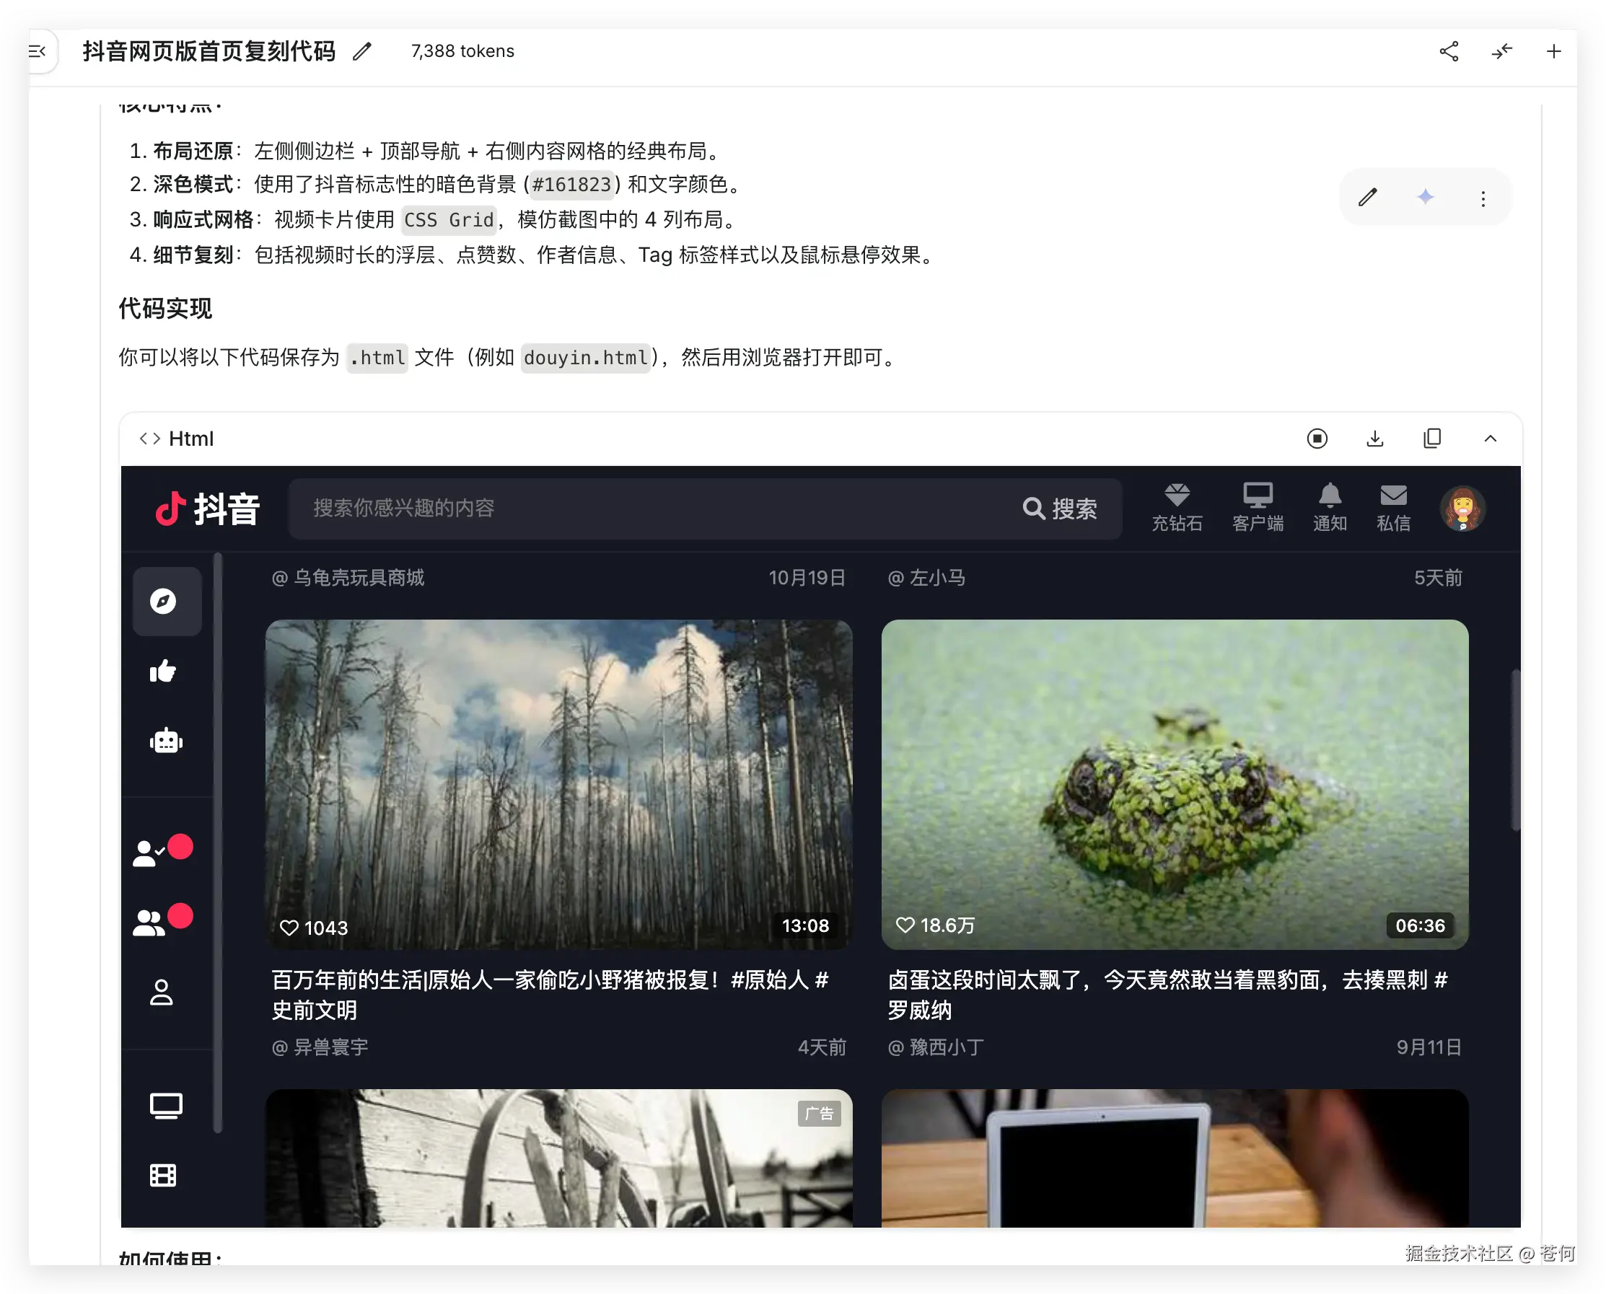Stop generation with the stop icon on code block
The image size is (1606, 1294).
(x=1318, y=439)
